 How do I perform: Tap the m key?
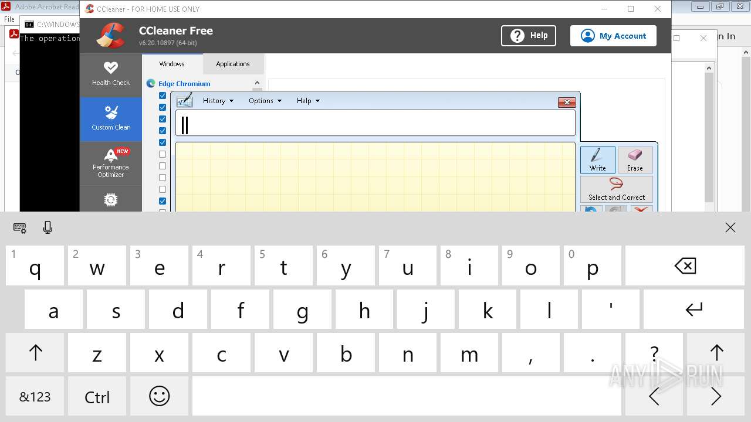pyautogui.click(x=469, y=353)
